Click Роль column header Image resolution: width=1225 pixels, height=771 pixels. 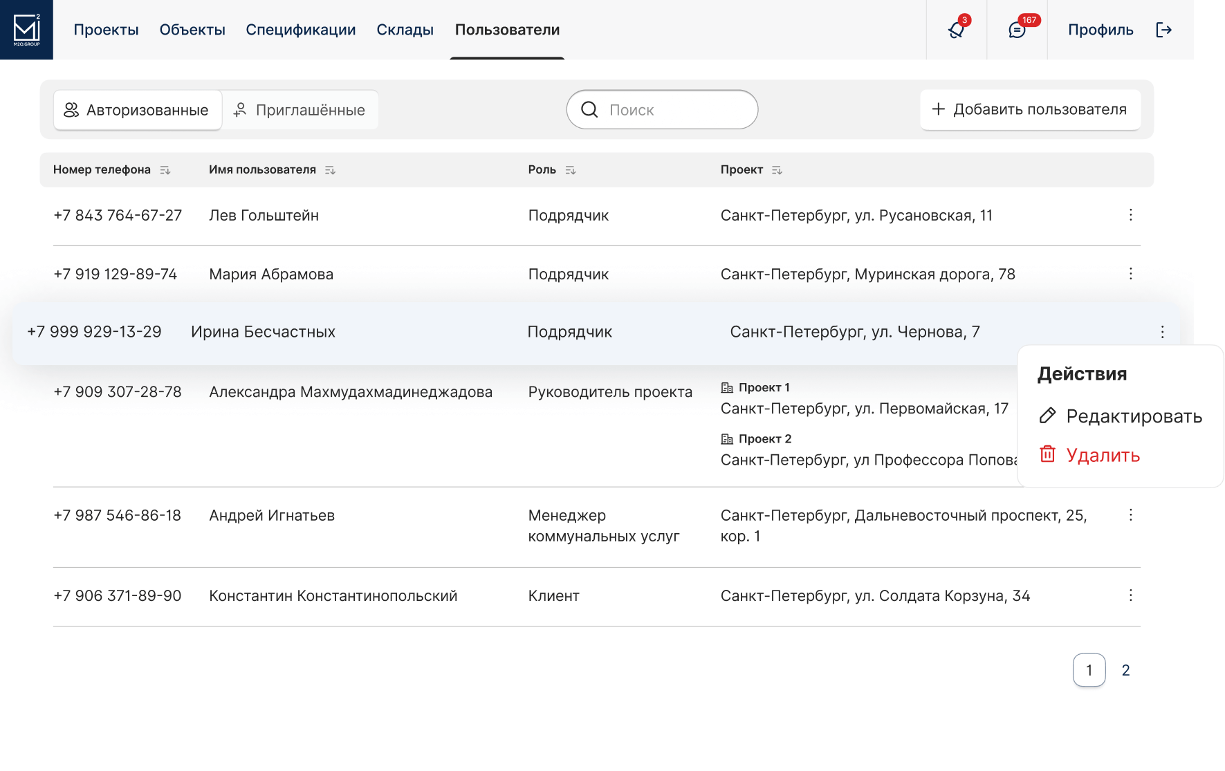point(542,170)
